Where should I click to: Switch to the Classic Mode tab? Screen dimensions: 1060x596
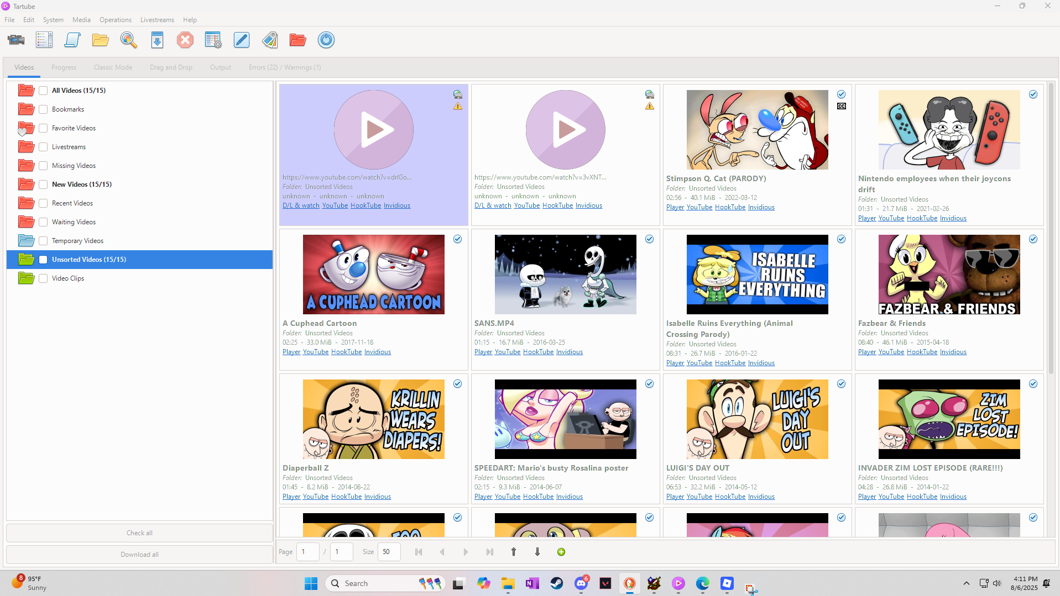(x=113, y=67)
